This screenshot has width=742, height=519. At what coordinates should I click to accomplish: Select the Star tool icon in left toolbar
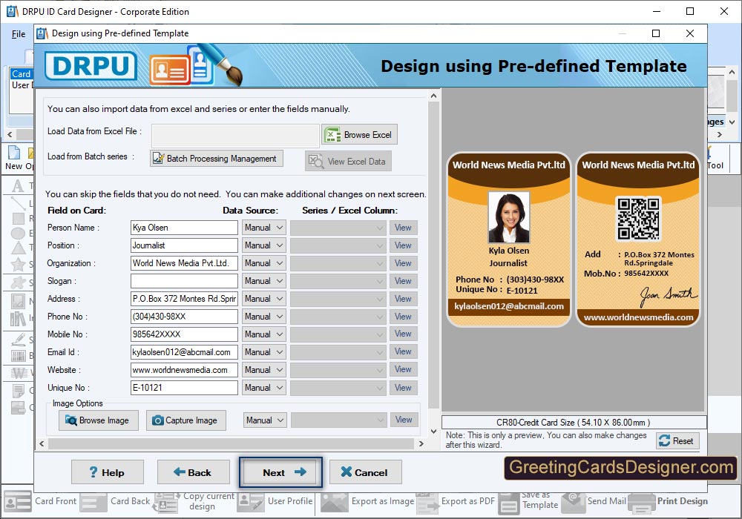[x=18, y=264]
